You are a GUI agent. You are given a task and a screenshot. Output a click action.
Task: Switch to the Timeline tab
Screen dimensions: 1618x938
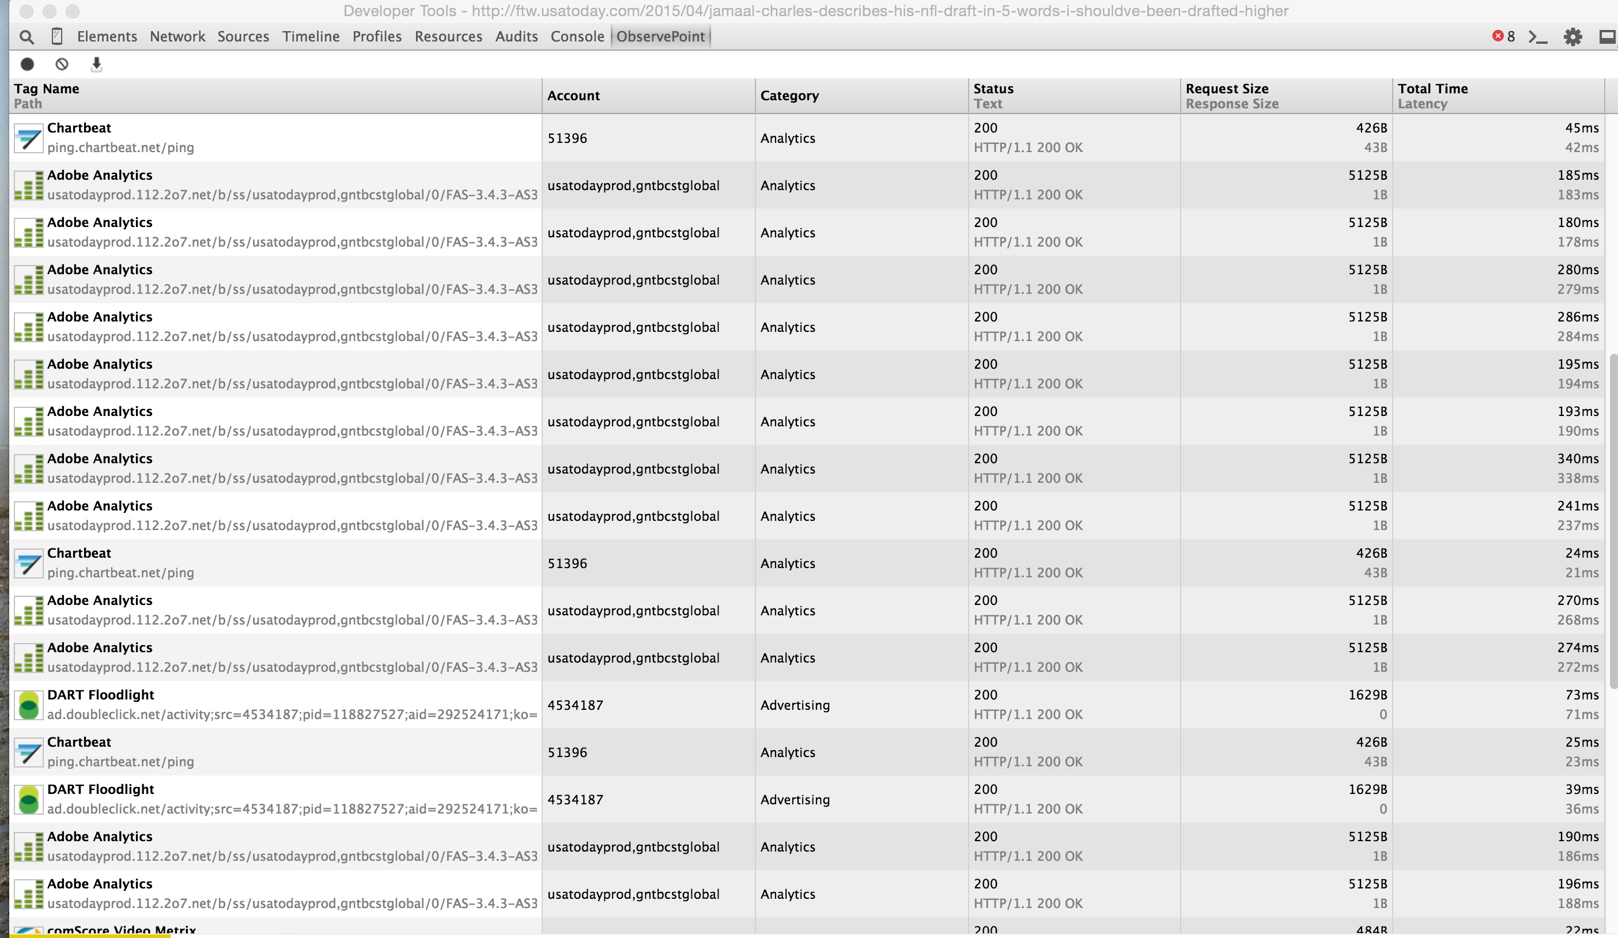(311, 37)
